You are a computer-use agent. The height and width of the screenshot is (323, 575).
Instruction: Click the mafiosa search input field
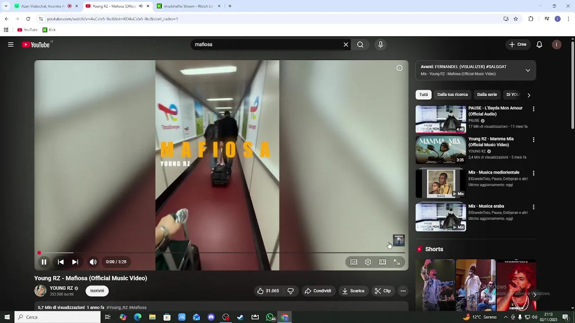click(x=267, y=44)
